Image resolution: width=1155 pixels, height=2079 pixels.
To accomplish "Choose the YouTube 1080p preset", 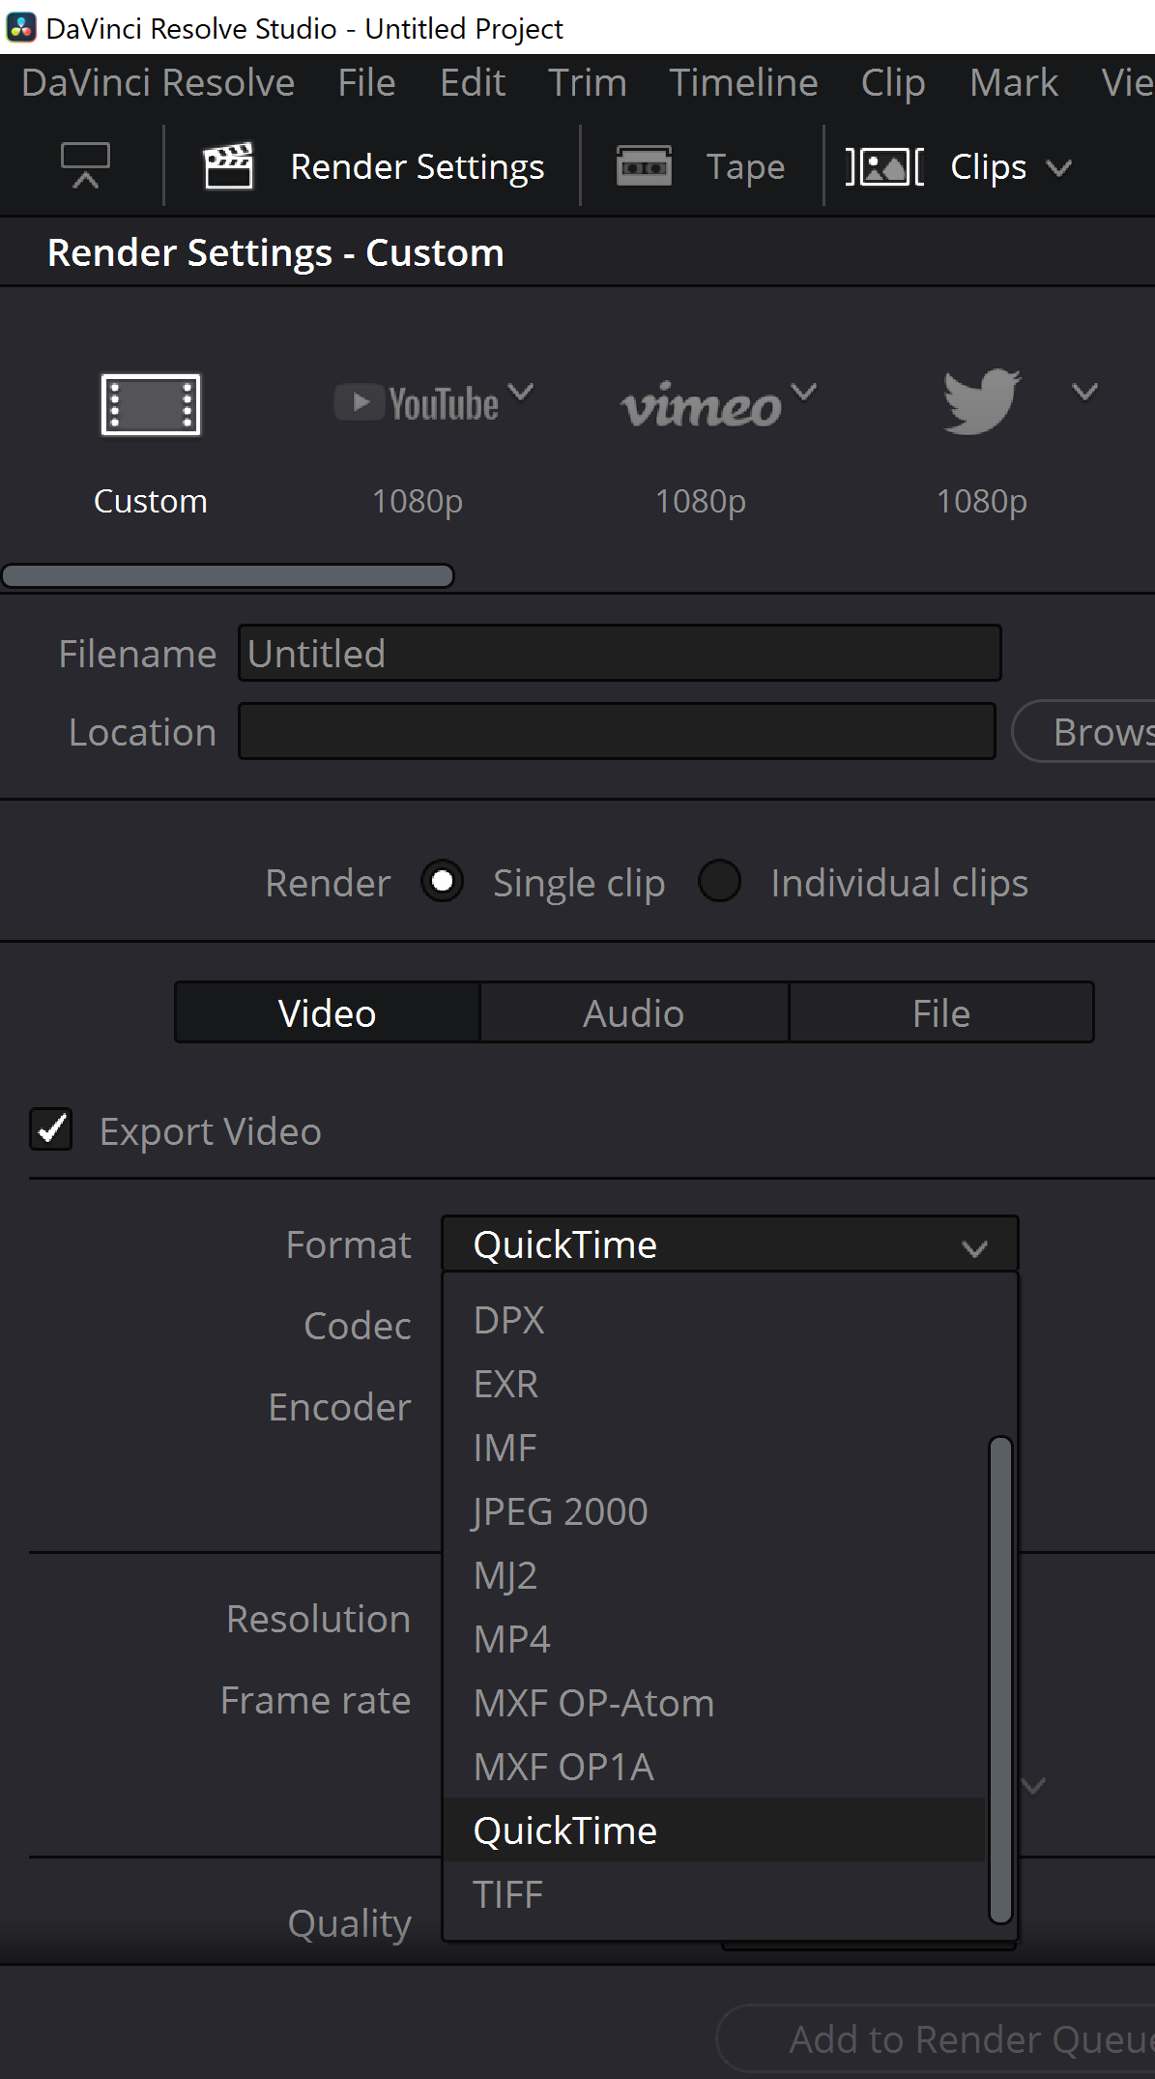I will [x=418, y=404].
